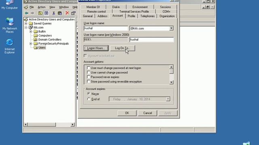Screen dimensions: 259x145
Task: Select Computers in the tree
Action: tap(45, 35)
